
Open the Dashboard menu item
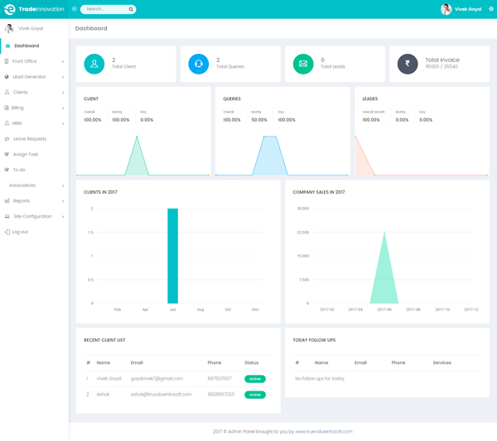point(34,46)
